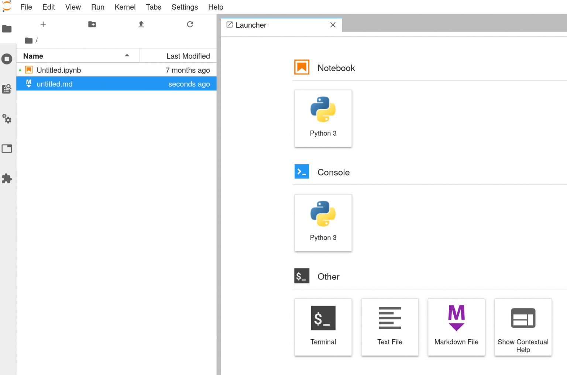Switch to the Launcher tab
Viewport: 567px width, 375px height.
coord(251,25)
